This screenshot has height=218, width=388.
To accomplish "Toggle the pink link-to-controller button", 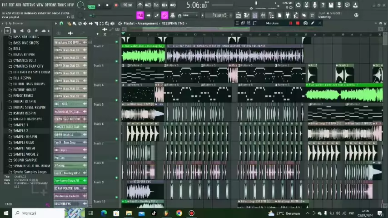I will pyautogui.click(x=164, y=15).
